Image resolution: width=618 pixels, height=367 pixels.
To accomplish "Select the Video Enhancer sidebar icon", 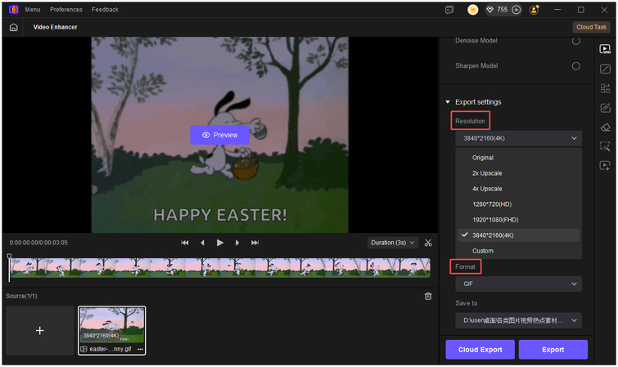I will click(x=605, y=49).
